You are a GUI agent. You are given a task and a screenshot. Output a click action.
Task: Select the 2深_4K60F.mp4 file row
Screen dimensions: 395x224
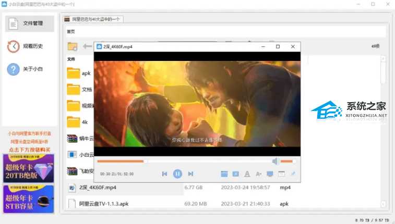(125, 188)
